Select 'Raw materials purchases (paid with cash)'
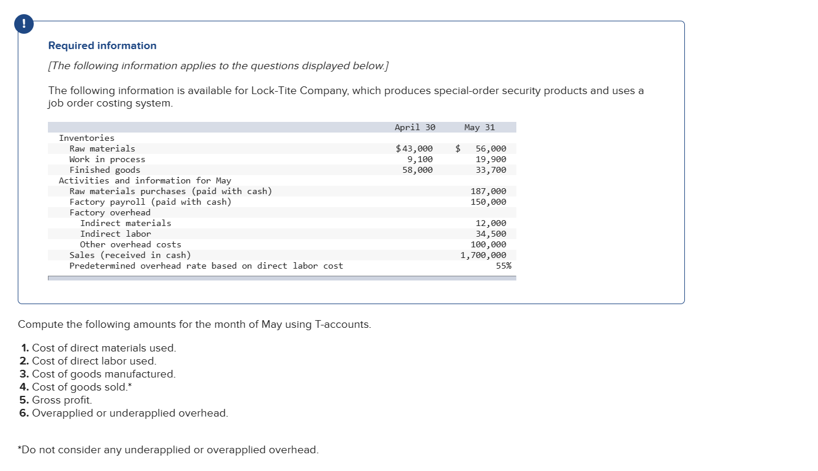This screenshot has height=471, width=818. pyautogui.click(x=171, y=191)
